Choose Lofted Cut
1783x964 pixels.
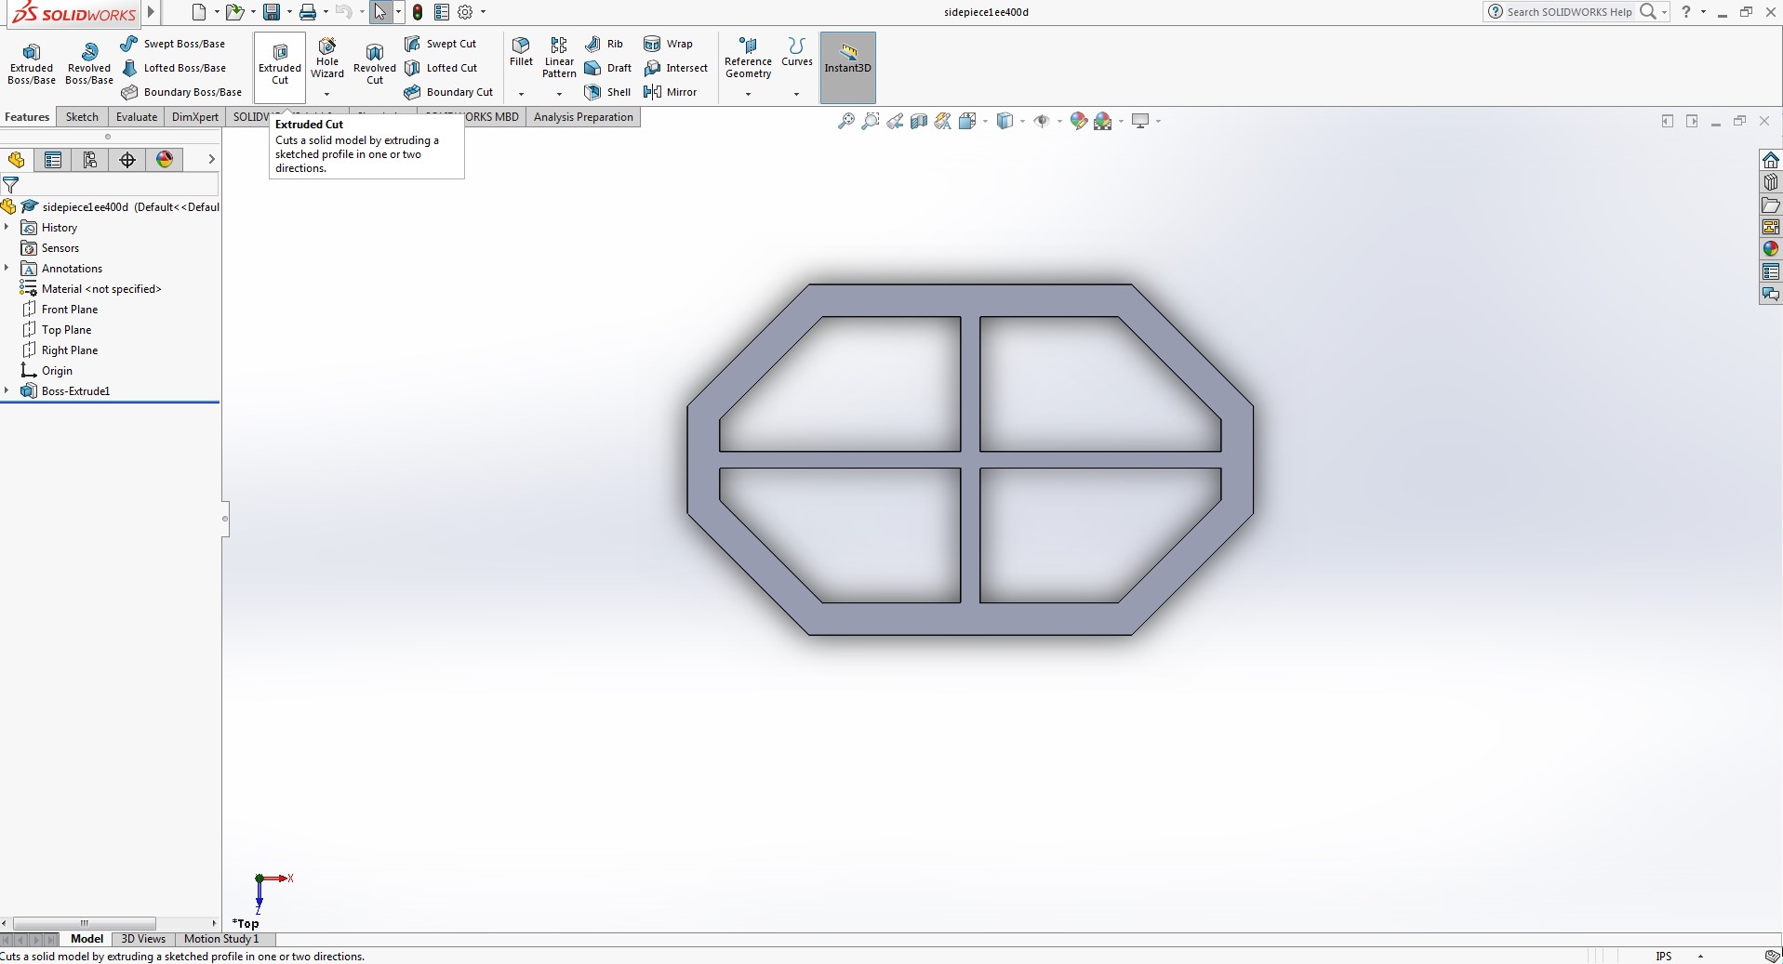(441, 68)
